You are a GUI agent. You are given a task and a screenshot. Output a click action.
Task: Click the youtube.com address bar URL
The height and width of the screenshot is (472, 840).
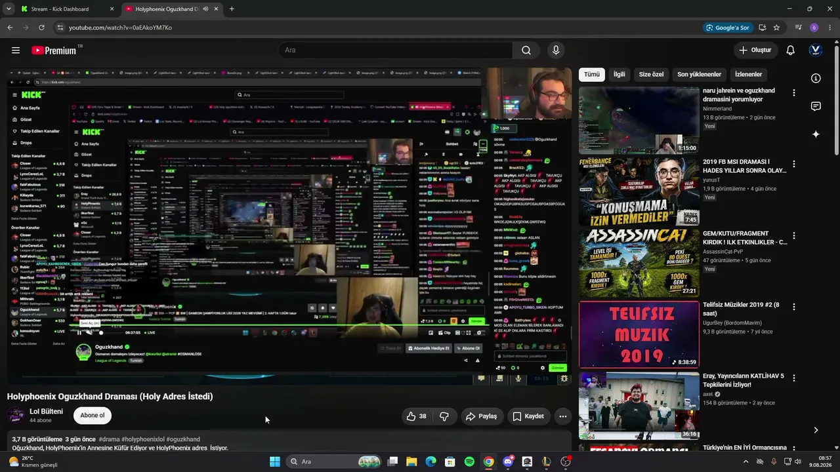point(121,28)
